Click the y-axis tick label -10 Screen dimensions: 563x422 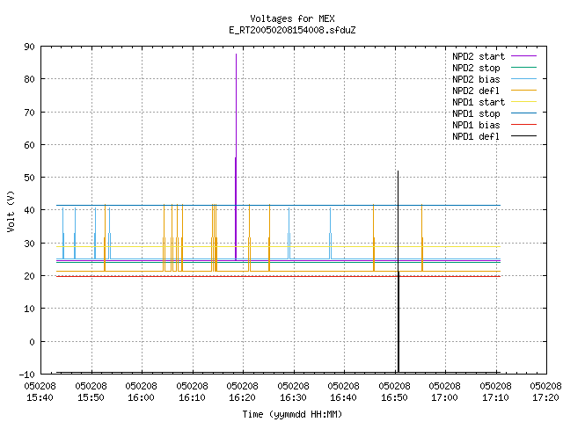[x=27, y=375]
